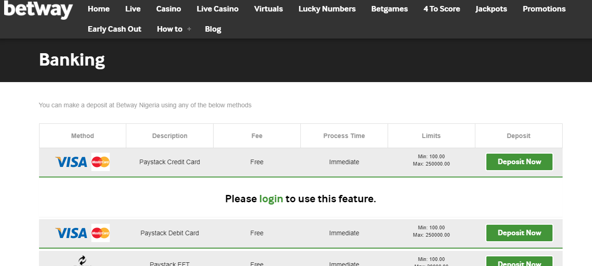Click the Fee column header
Viewport: 592px width, 266px height.
point(257,136)
